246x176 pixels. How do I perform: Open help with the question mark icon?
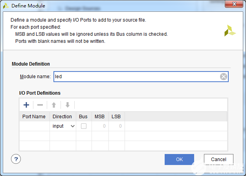16,159
